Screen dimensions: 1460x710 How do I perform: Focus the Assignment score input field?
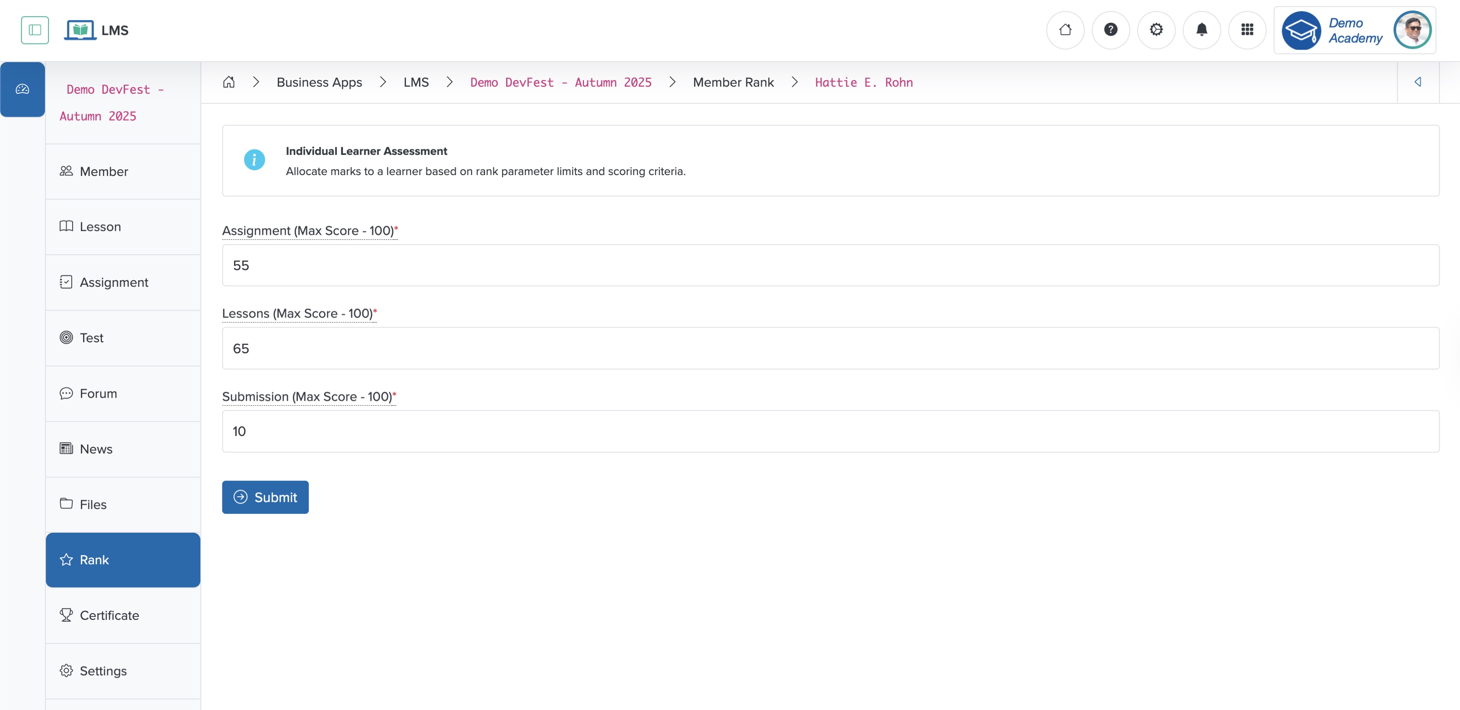point(830,265)
